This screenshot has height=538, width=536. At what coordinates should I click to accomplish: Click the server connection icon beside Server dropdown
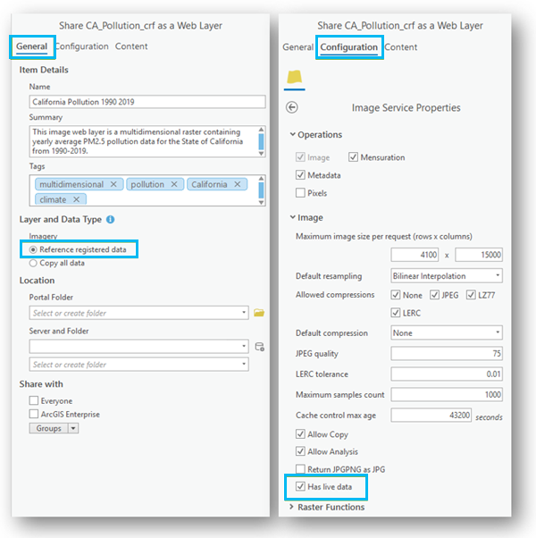(x=260, y=346)
